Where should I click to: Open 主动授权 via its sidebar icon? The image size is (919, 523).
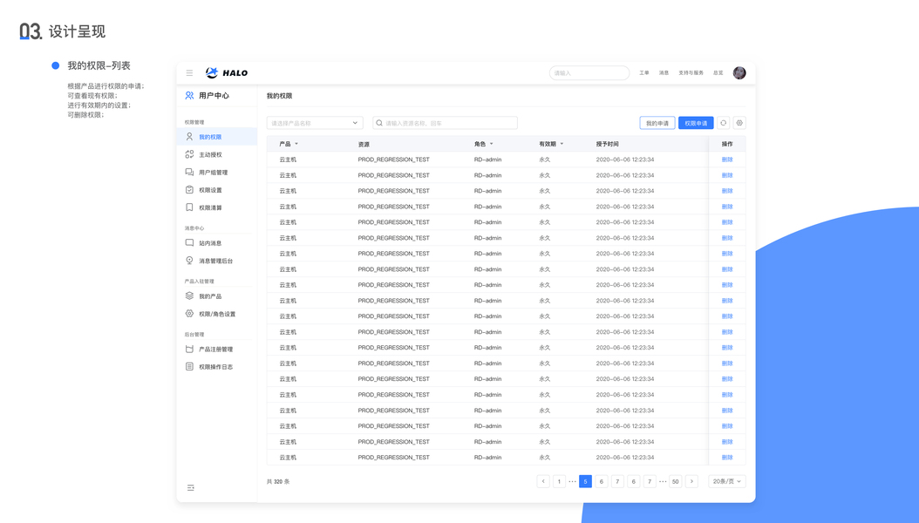pos(189,154)
